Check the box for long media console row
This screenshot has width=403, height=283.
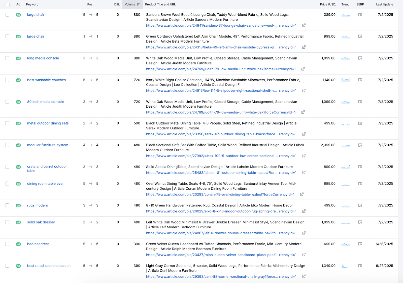point(7,58)
